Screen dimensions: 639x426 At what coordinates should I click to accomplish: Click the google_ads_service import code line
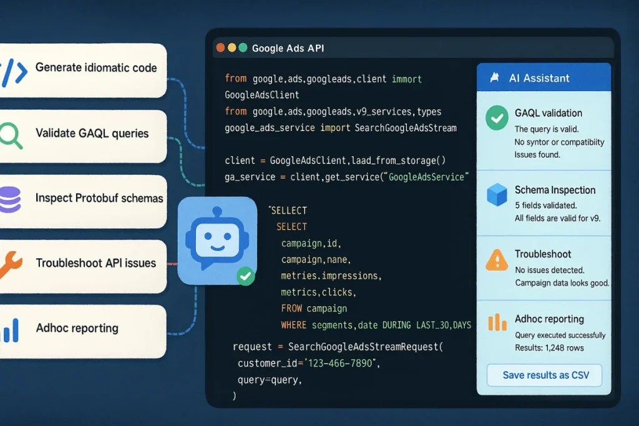[x=340, y=128]
